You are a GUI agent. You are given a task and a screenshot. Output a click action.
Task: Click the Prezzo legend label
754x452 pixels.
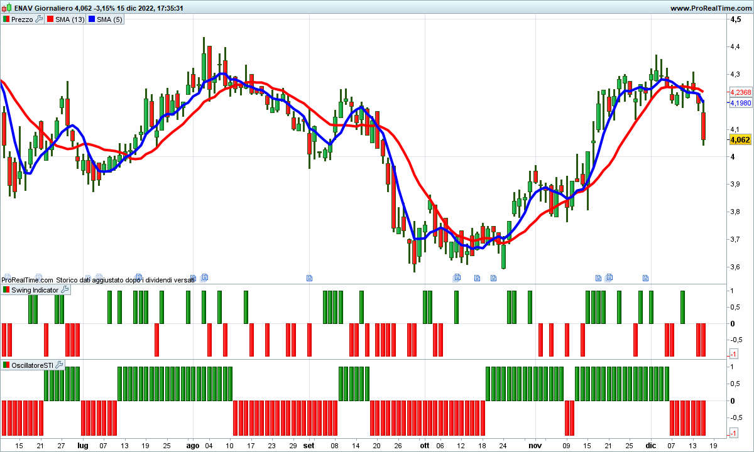coord(22,19)
